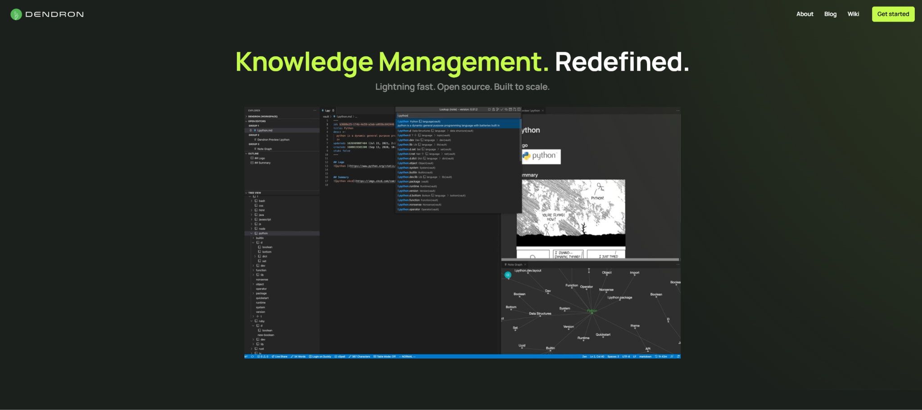The image size is (922, 410).
Task: Click the Dendron logo icon
Action: (x=16, y=14)
